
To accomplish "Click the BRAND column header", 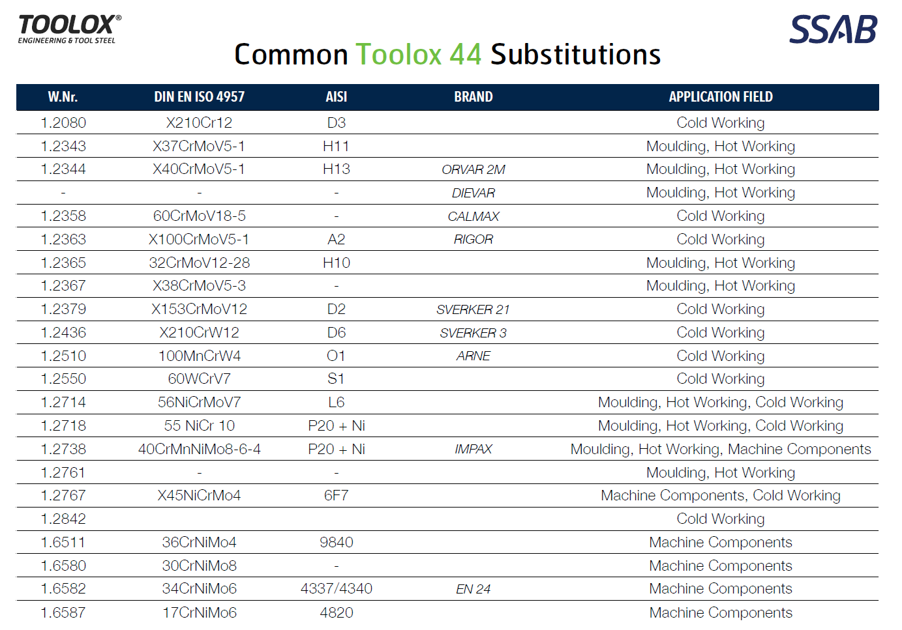I will (474, 97).
